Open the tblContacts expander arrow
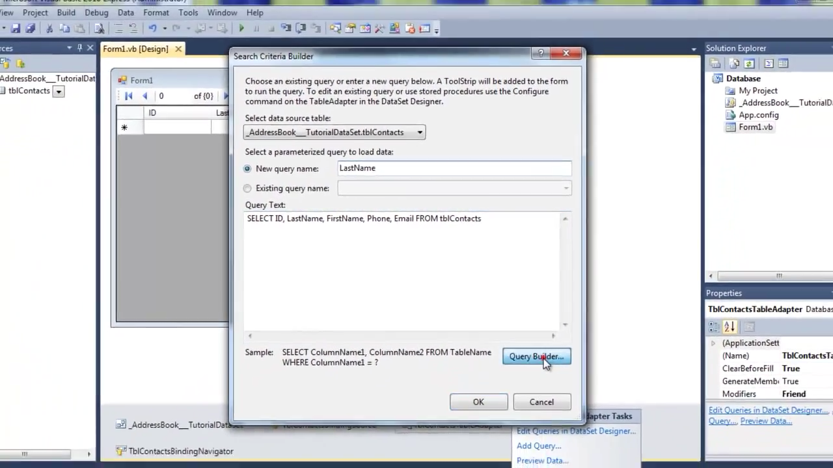 (x=59, y=91)
